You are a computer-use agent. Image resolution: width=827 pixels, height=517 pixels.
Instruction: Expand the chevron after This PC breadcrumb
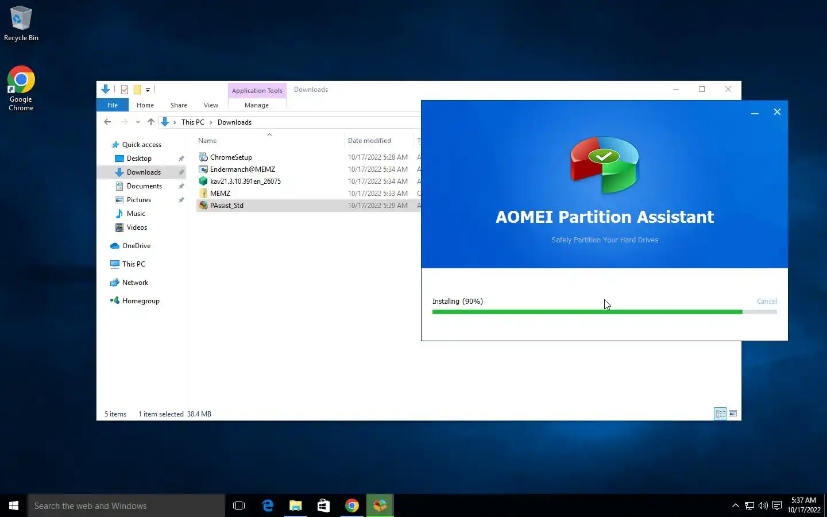point(211,122)
